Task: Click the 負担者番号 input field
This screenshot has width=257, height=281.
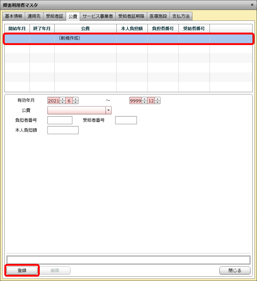Action: pos(60,120)
